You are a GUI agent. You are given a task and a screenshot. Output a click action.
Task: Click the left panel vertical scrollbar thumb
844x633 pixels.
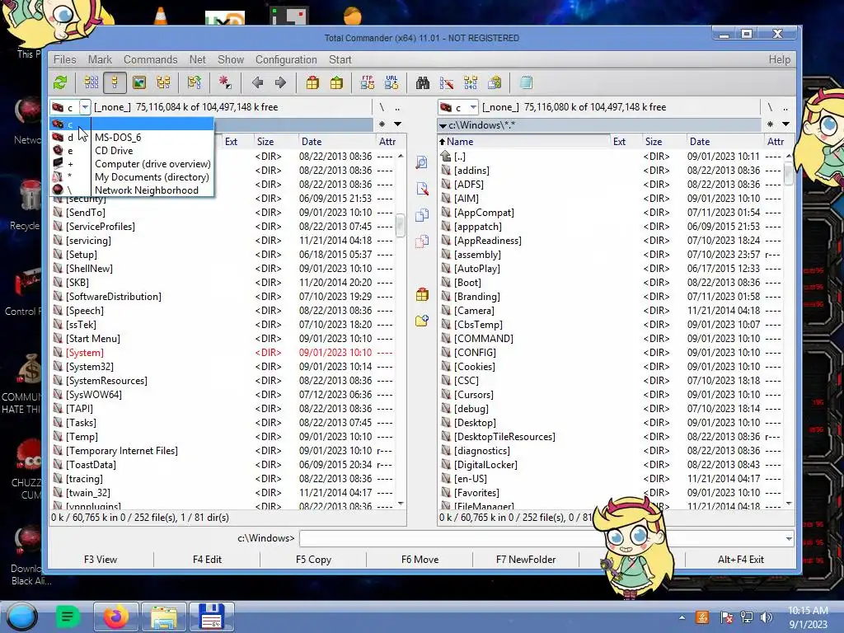tap(400, 226)
